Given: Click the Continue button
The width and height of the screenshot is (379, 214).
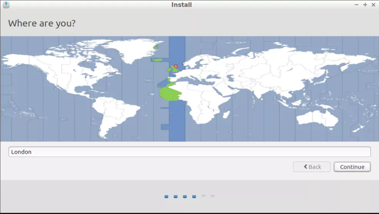Looking at the screenshot, I should (x=352, y=167).
